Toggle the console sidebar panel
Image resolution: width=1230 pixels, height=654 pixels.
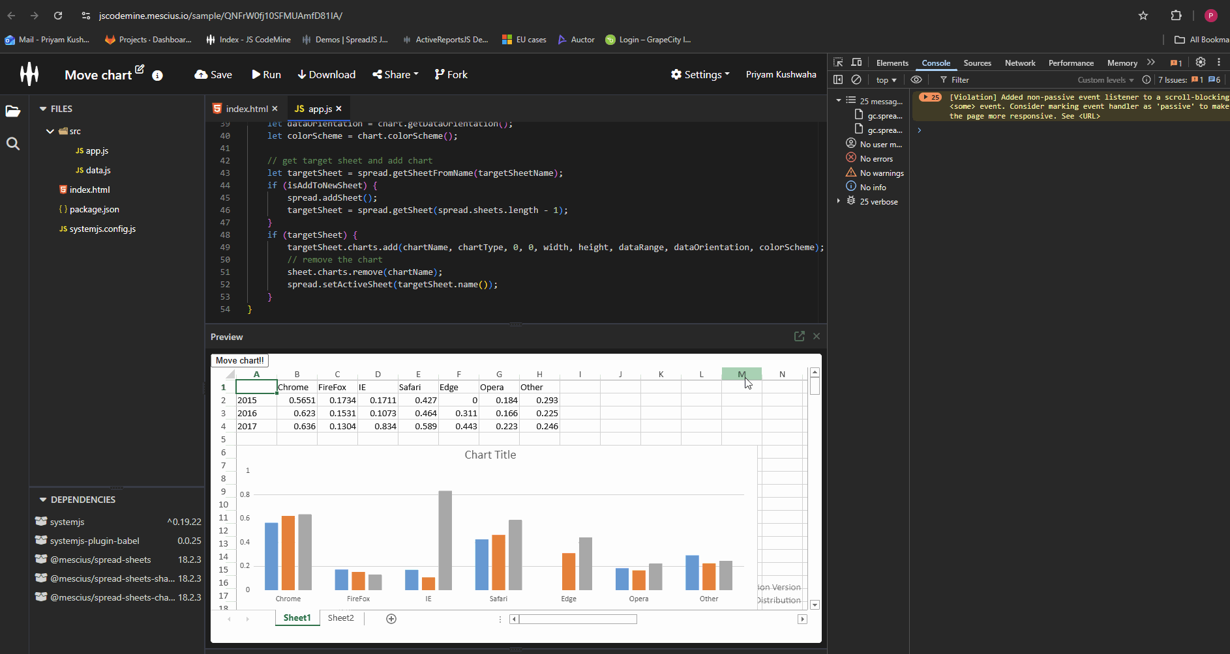point(838,79)
